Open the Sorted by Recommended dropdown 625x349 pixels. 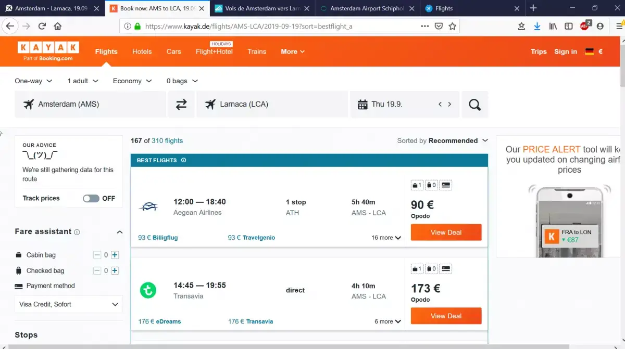pyautogui.click(x=443, y=140)
